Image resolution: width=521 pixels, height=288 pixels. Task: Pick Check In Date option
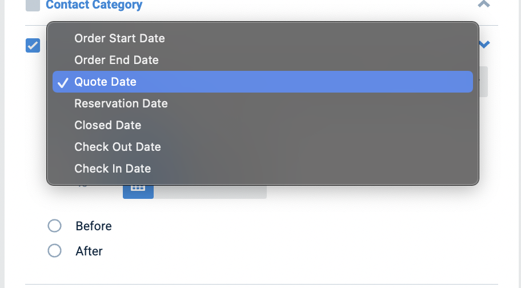[262, 169]
